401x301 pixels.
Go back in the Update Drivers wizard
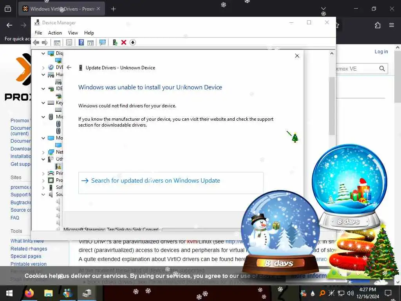coord(69,67)
